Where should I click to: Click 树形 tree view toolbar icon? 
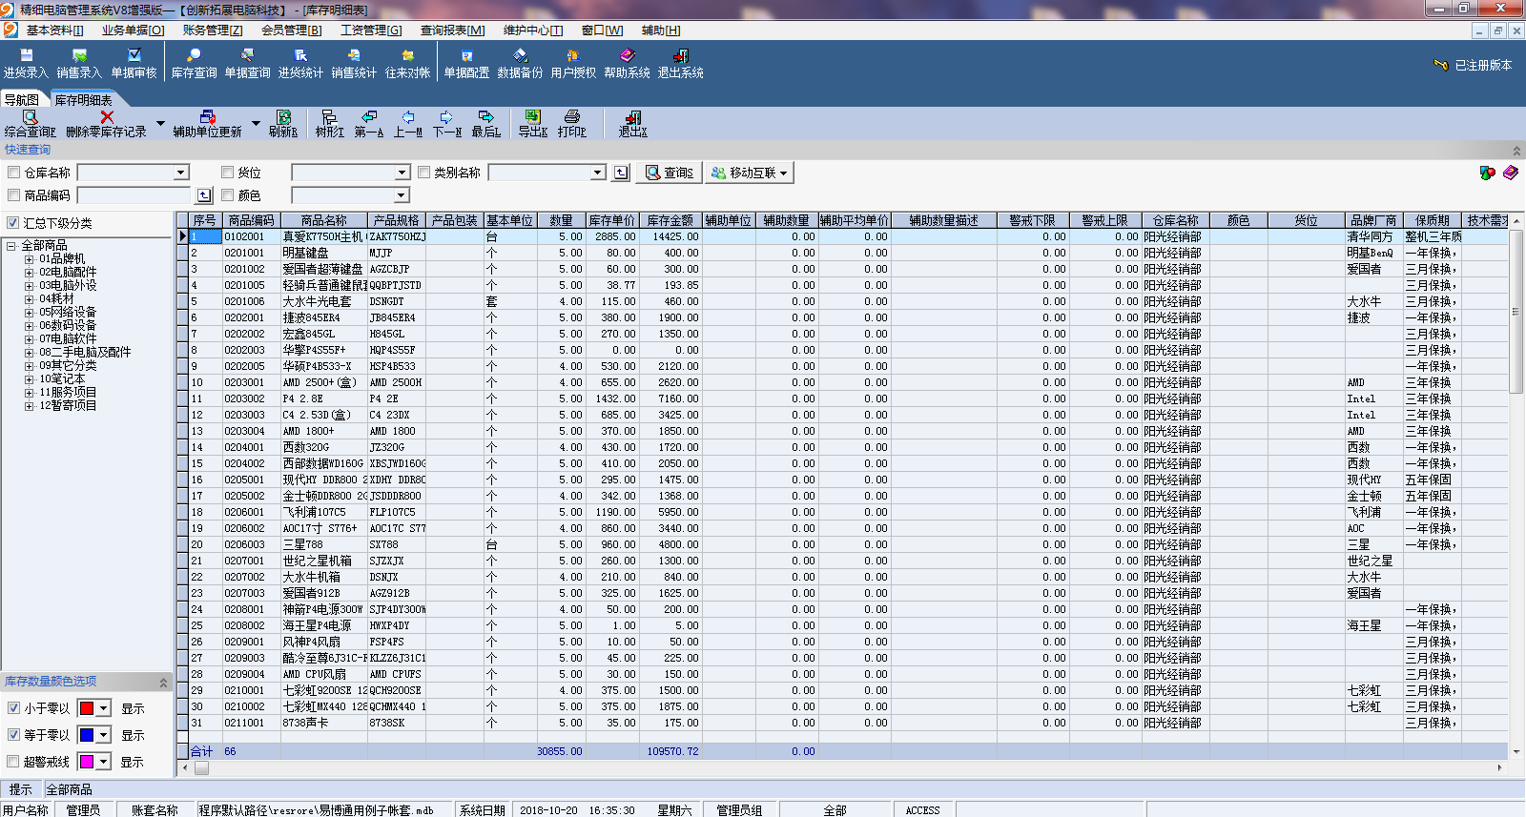click(x=329, y=124)
